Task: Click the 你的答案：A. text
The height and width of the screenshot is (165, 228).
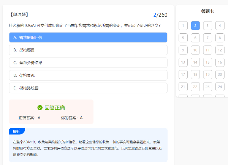Action: coord(72,118)
